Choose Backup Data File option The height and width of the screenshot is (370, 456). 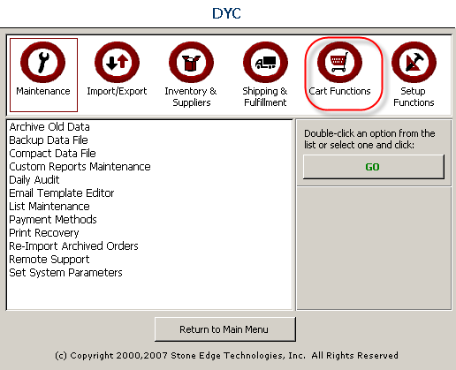[x=49, y=140]
